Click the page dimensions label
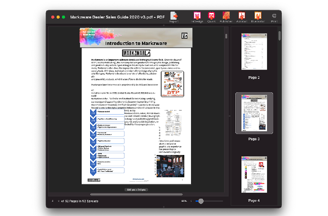This screenshot has width=328, height=216. tap(136, 190)
